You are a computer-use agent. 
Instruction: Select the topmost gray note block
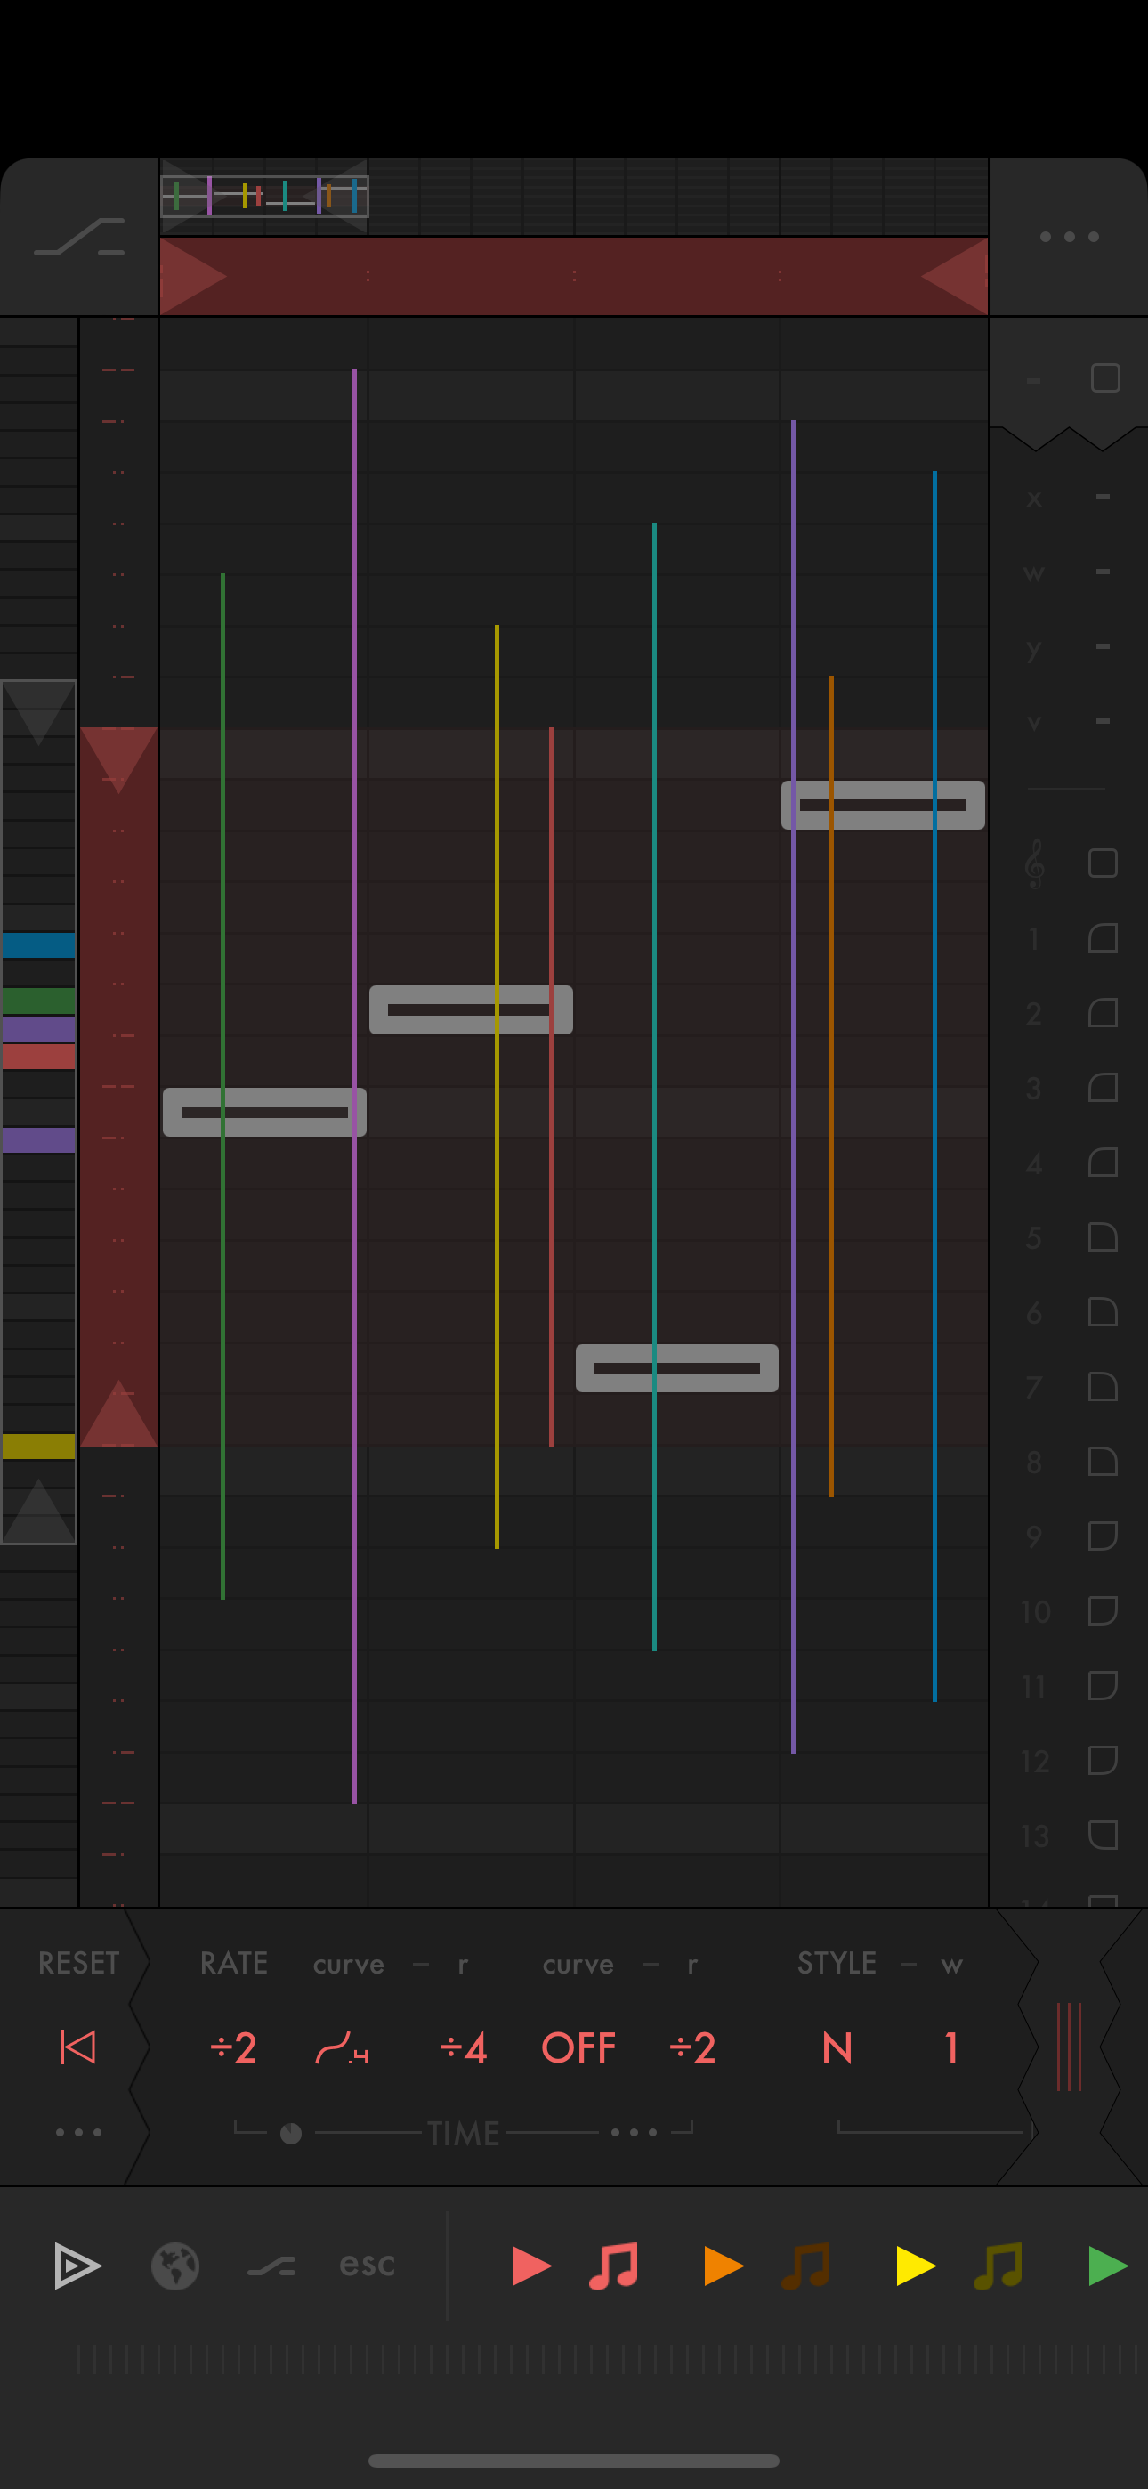882,805
